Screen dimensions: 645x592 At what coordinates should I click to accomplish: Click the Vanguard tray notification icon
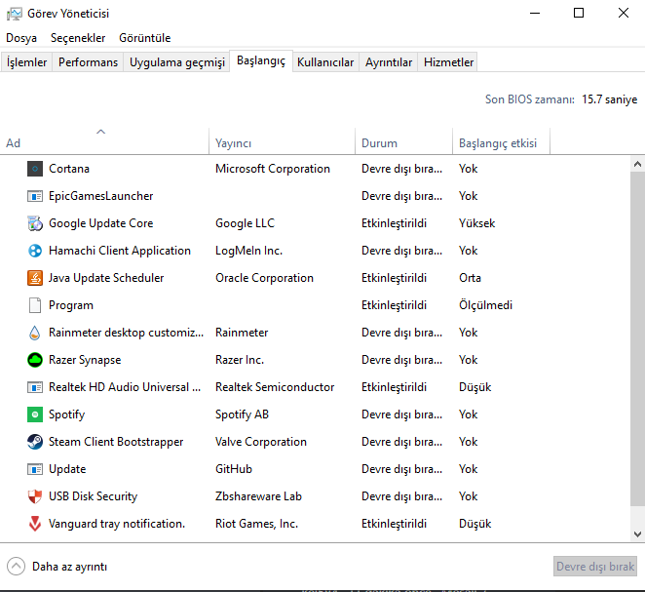click(x=35, y=524)
